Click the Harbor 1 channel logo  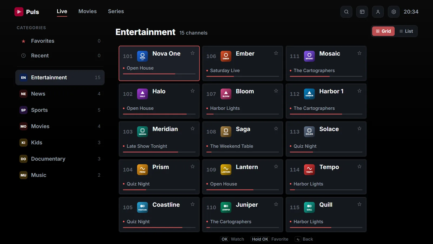click(309, 94)
